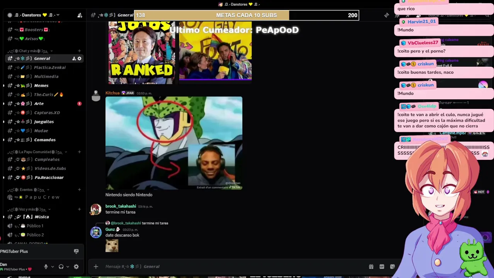Open microphone input options dropdown arrow
This screenshot has width=494, height=278.
point(52,266)
